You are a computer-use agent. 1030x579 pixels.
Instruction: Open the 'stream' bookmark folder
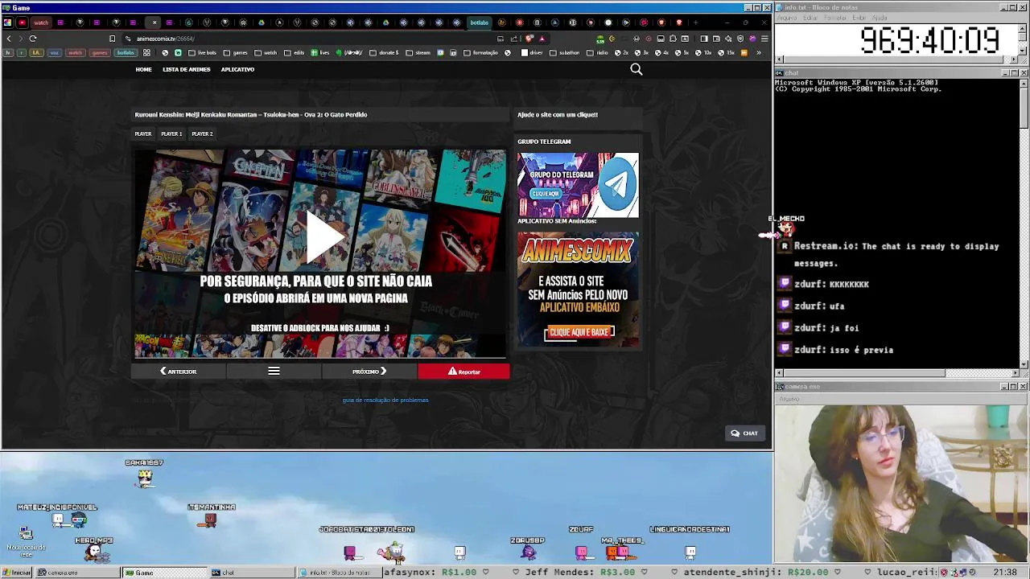point(418,53)
